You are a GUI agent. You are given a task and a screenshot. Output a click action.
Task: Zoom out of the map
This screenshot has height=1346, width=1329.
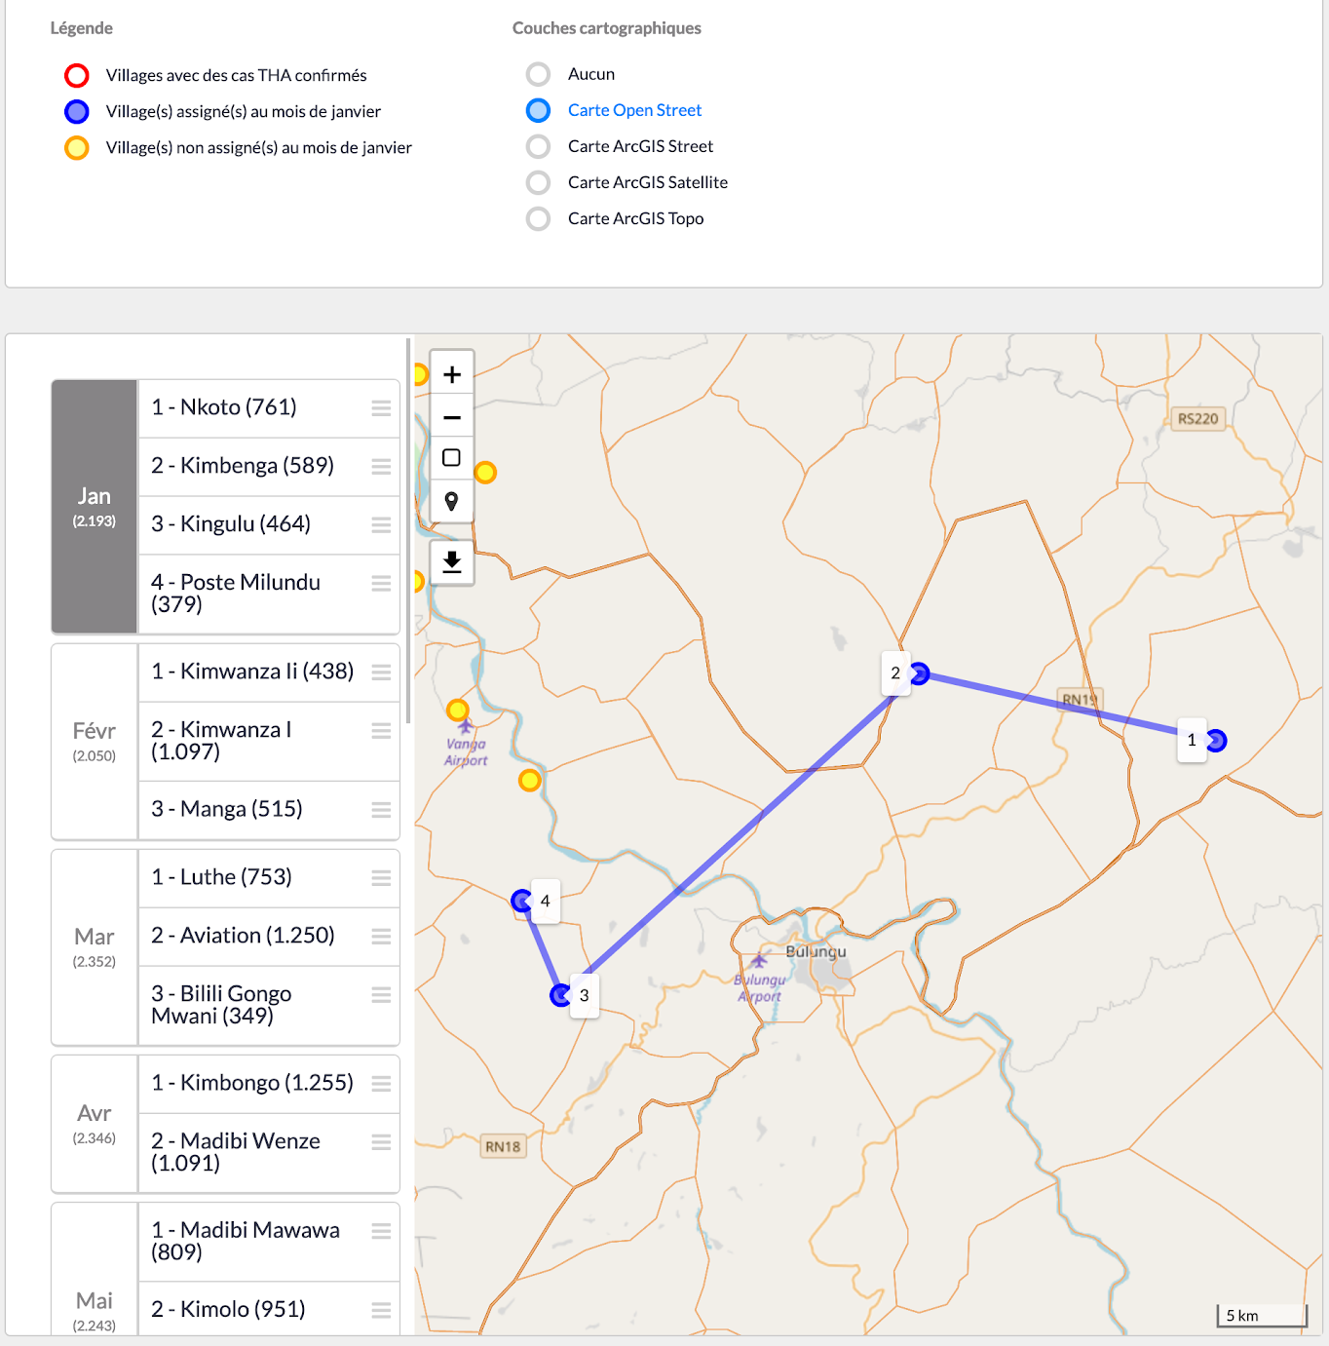[451, 417]
